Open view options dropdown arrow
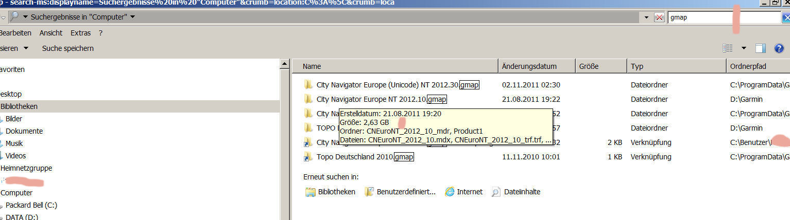The height and width of the screenshot is (220, 790). tap(744, 48)
